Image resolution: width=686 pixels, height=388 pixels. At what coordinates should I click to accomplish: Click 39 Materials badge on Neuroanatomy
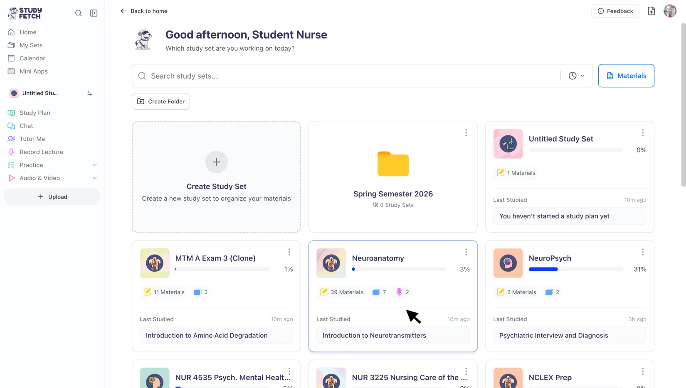point(341,292)
